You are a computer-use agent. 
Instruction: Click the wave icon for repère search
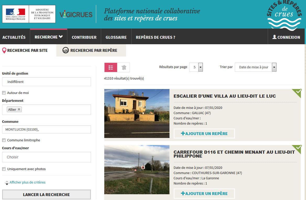[x=65, y=50]
